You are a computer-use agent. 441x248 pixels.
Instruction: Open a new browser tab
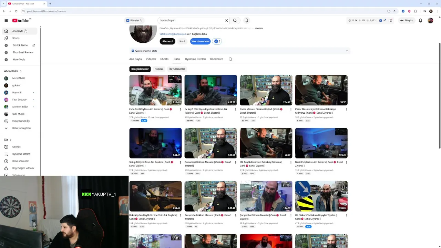[50, 3]
